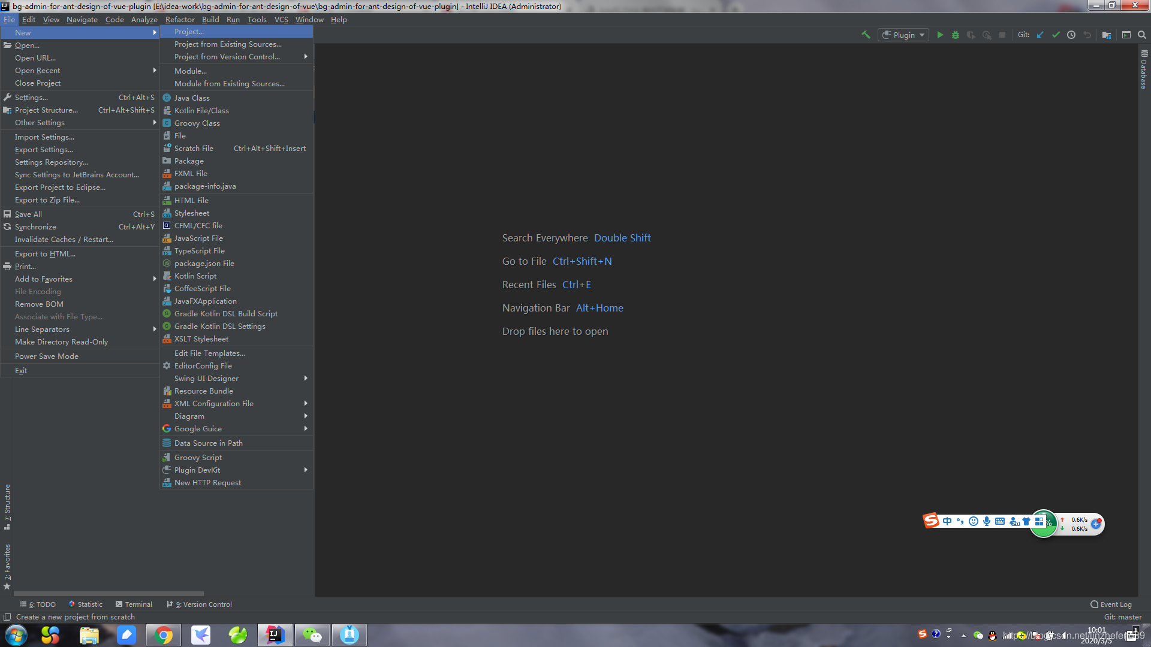Expand the Plugin DevKit submenu
Screen dimensions: 1151x647
[x=237, y=470]
